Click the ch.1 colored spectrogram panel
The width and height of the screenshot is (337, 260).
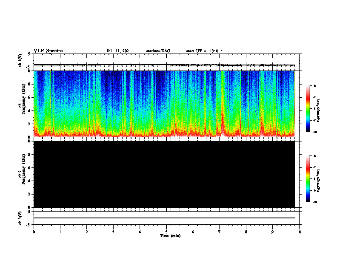[x=164, y=104]
